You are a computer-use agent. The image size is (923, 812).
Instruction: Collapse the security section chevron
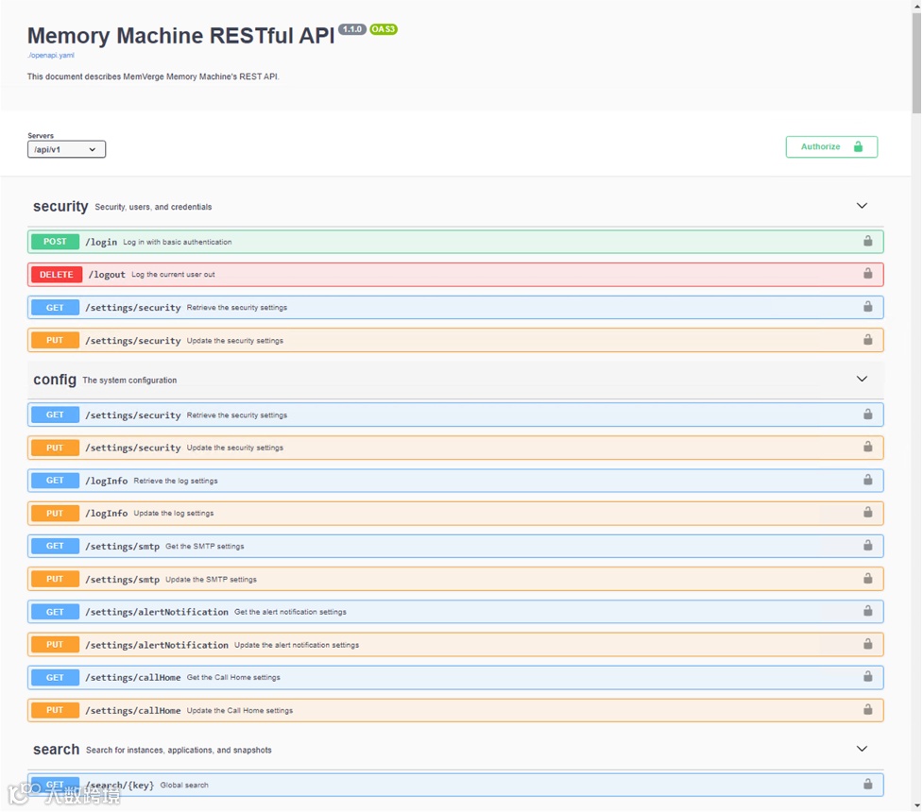pos(862,205)
